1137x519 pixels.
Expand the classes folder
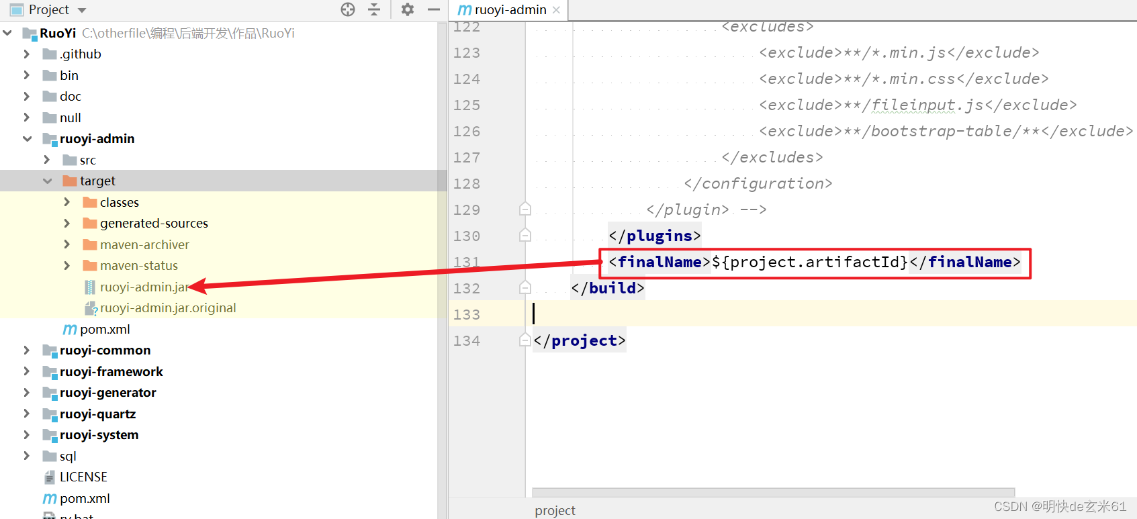pyautogui.click(x=67, y=202)
